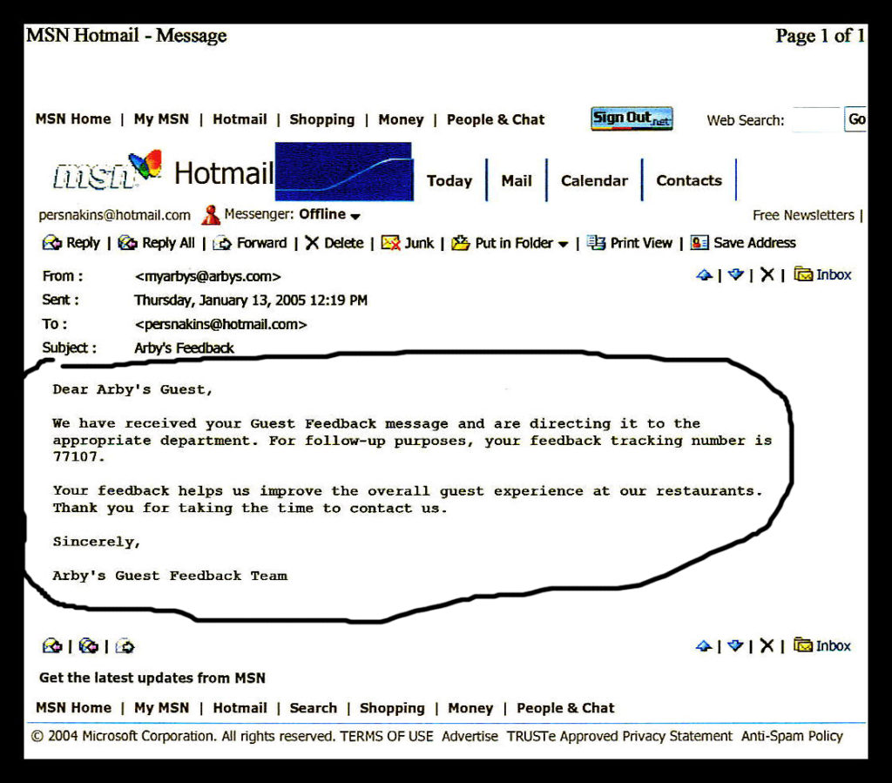Click the Print View icon

pos(596,243)
